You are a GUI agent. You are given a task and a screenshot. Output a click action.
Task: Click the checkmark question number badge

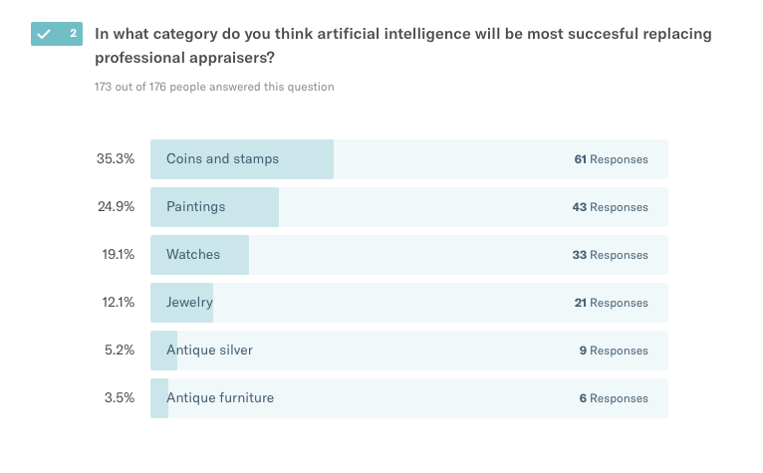57,34
